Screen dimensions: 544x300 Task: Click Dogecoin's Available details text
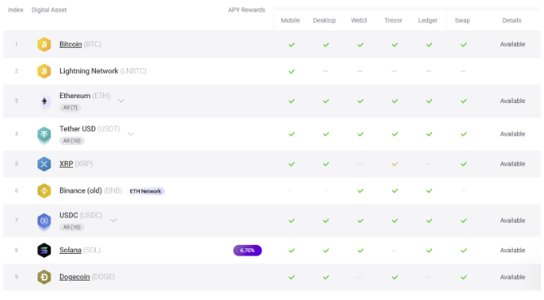pos(512,276)
